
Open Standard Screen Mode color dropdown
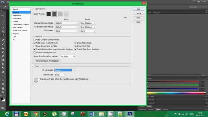pos(66,23)
